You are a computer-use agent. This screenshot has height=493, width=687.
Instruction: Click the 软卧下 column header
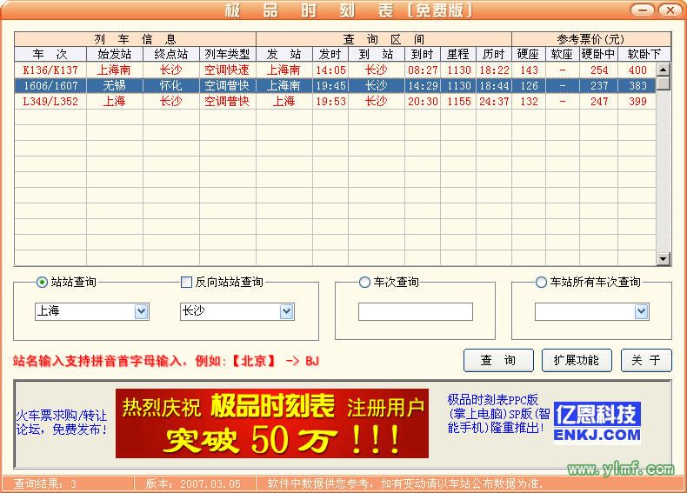(644, 54)
